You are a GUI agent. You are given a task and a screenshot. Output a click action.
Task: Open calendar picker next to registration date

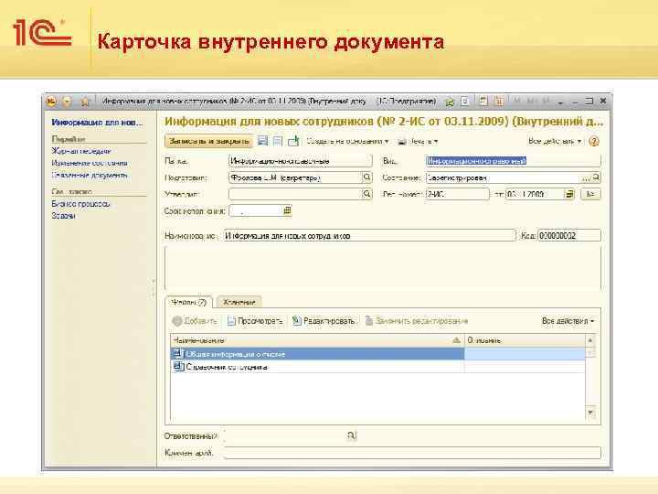coord(569,194)
